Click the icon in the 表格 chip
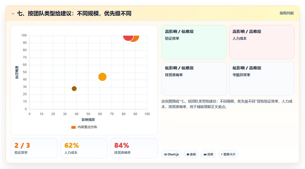 point(188,154)
